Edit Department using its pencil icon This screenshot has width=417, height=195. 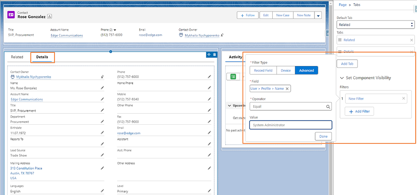coord(103,121)
